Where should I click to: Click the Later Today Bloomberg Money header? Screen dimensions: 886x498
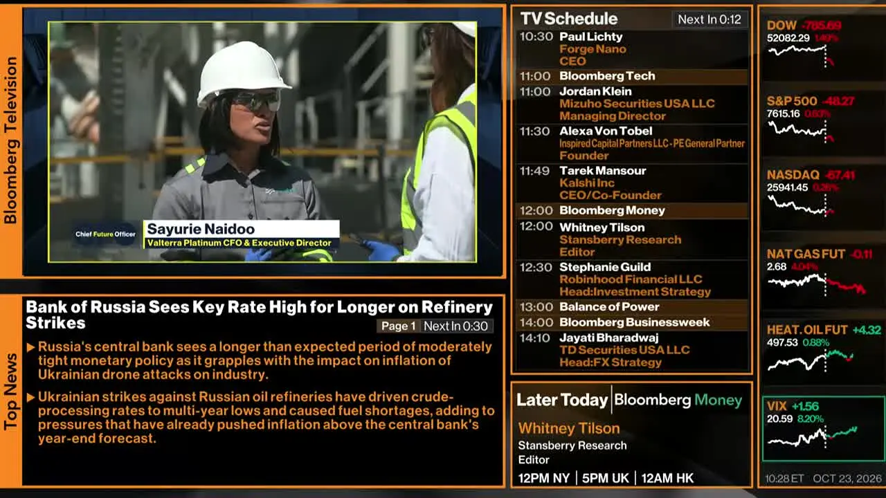click(629, 400)
